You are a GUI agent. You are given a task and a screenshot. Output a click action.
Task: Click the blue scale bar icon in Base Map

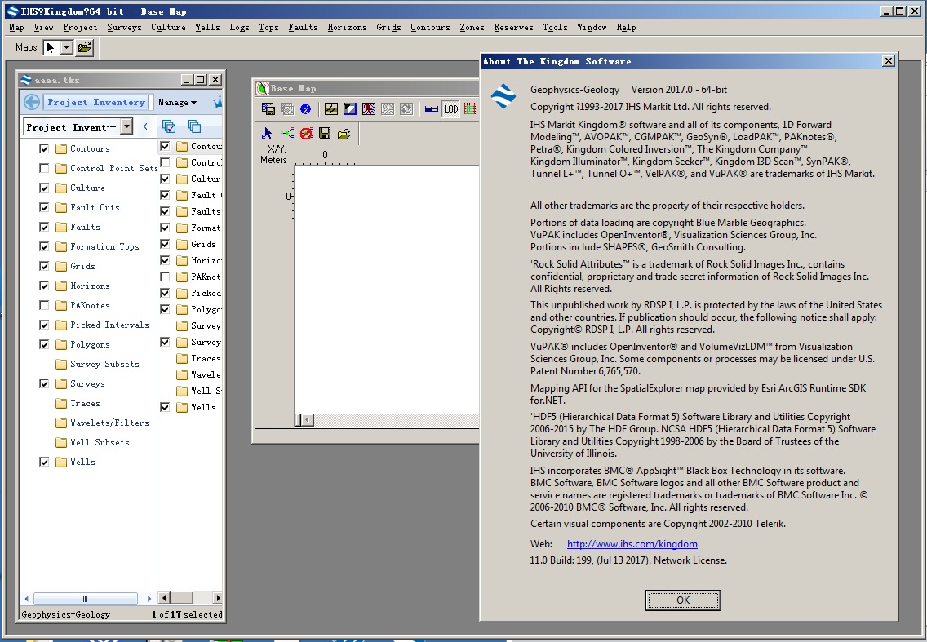point(432,108)
